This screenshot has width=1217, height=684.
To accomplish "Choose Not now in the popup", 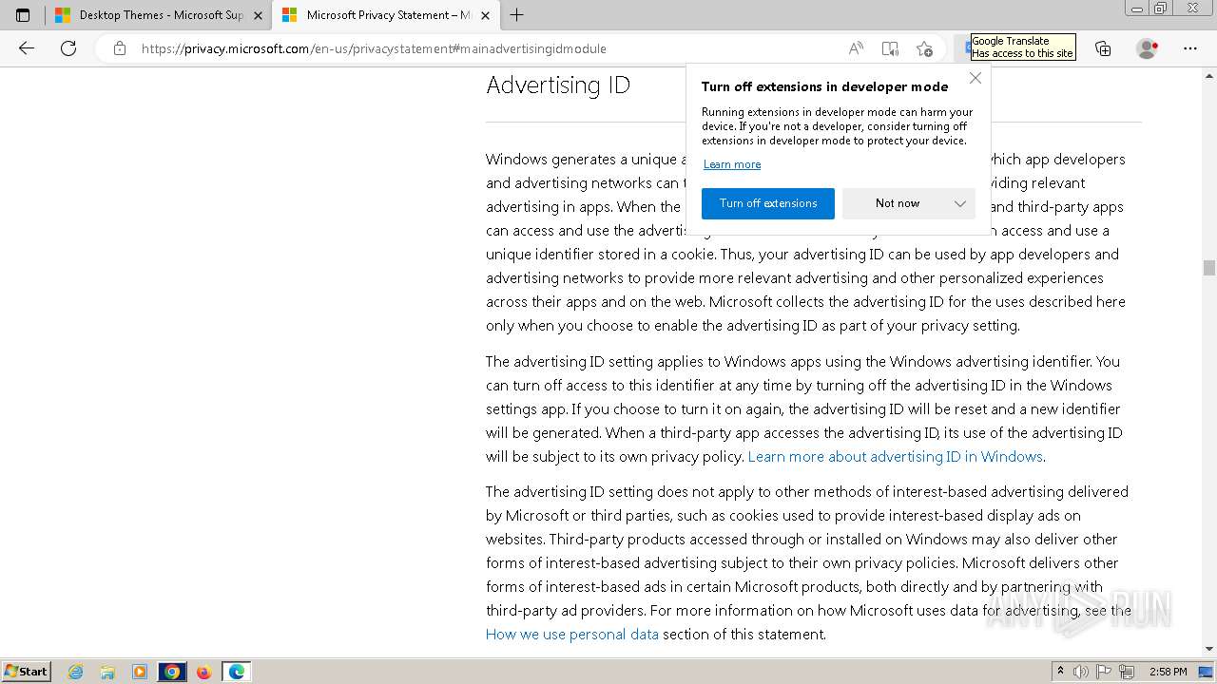I will 897,203.
